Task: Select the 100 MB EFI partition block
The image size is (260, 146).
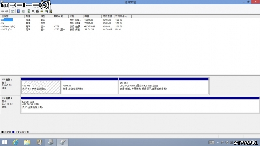Action: pos(41,86)
